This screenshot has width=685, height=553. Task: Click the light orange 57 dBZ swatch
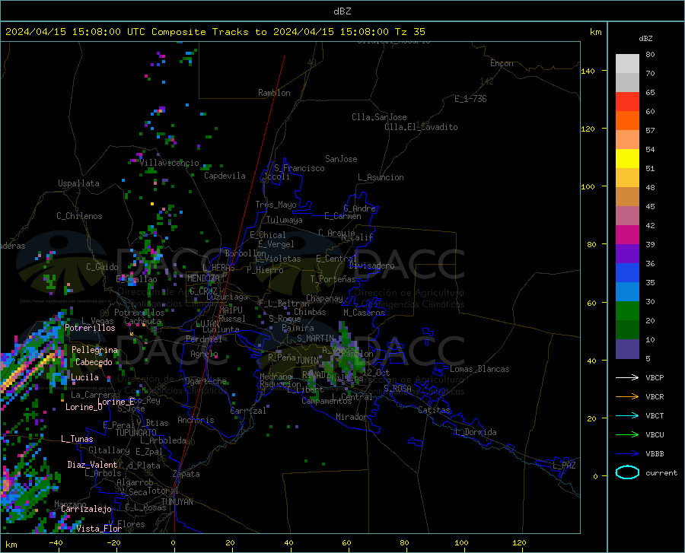[x=627, y=140]
